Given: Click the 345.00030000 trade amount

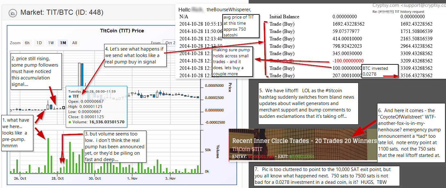Looking at the screenshot, I should coord(347,53).
